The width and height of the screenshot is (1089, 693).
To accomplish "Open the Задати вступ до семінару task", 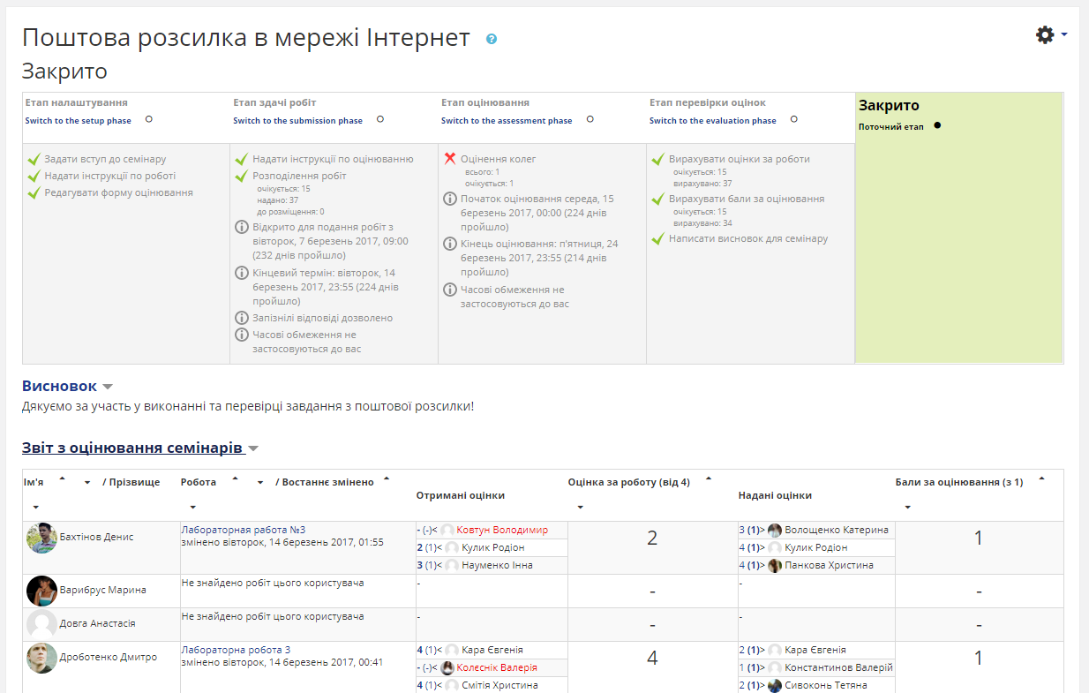I will [105, 160].
